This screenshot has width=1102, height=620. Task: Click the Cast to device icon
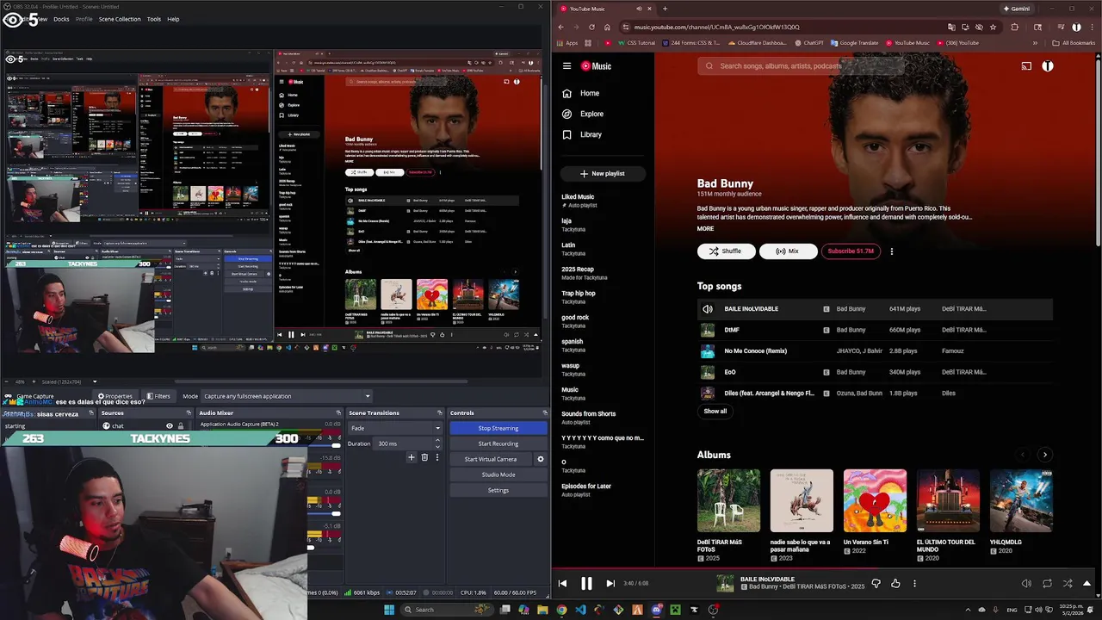point(1026,66)
